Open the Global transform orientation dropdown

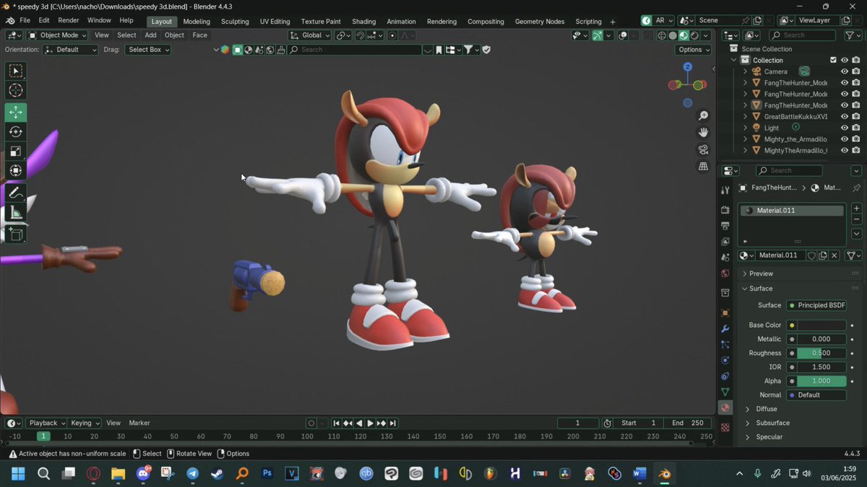pyautogui.click(x=310, y=35)
